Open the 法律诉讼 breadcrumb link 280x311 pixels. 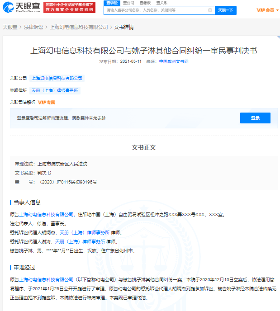click(35, 27)
